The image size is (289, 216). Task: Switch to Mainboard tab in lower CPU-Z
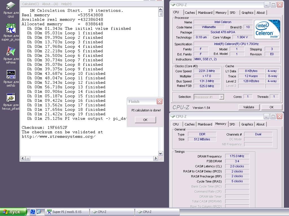tap(205, 124)
